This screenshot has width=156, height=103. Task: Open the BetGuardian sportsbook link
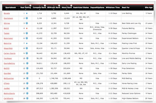pos(9,78)
